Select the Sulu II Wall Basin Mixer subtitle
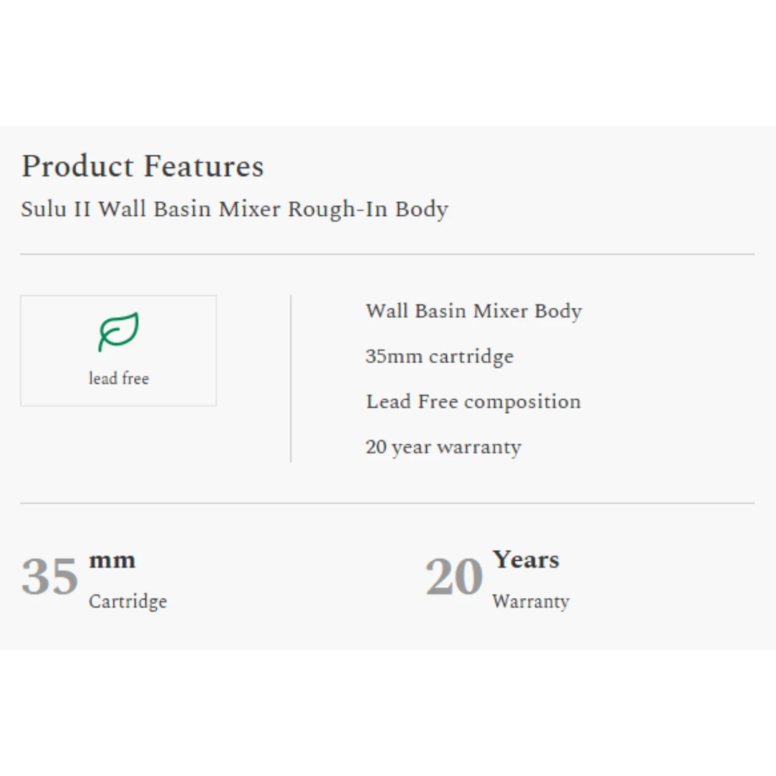Screen dimensions: 776x776 pyautogui.click(x=234, y=209)
